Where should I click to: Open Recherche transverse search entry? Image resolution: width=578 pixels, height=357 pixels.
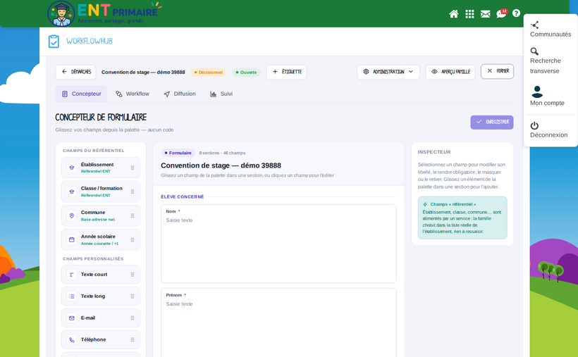pyautogui.click(x=546, y=61)
